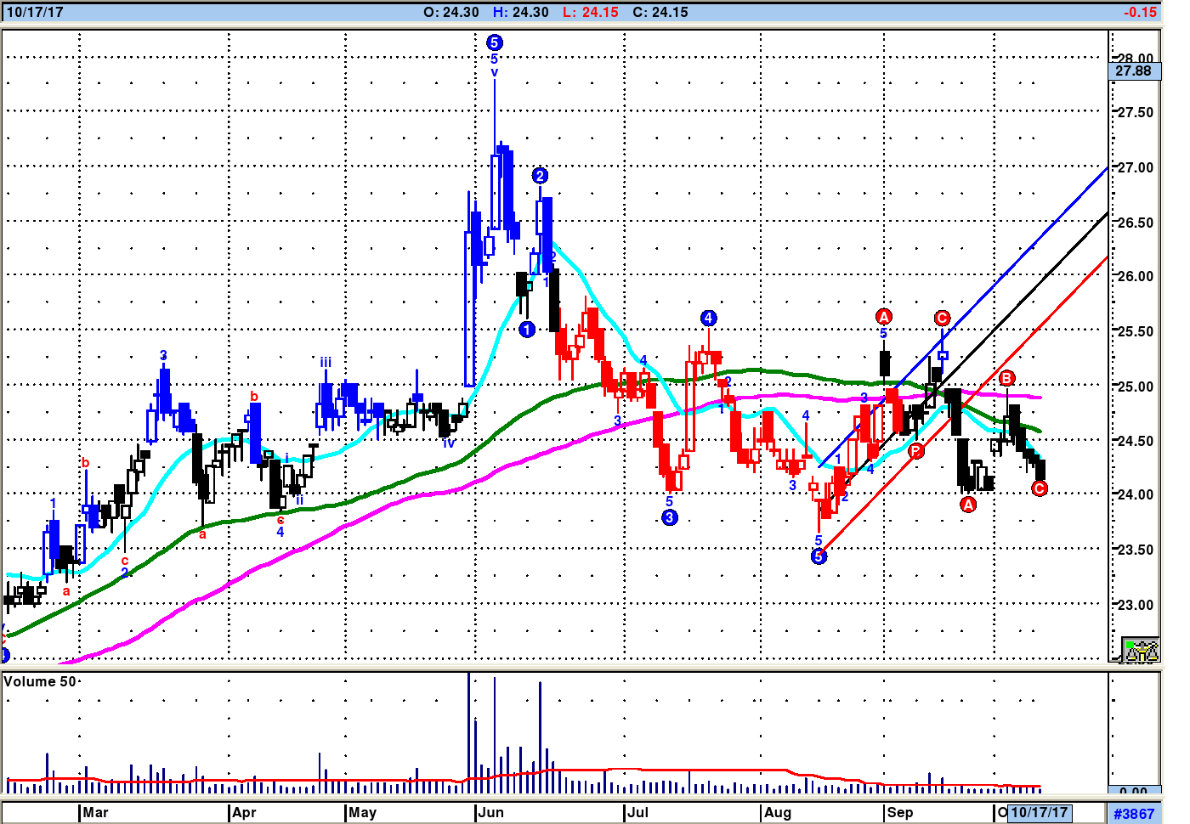Select red circled C above September high
Viewport: 1190px width, 824px height.
pos(942,319)
